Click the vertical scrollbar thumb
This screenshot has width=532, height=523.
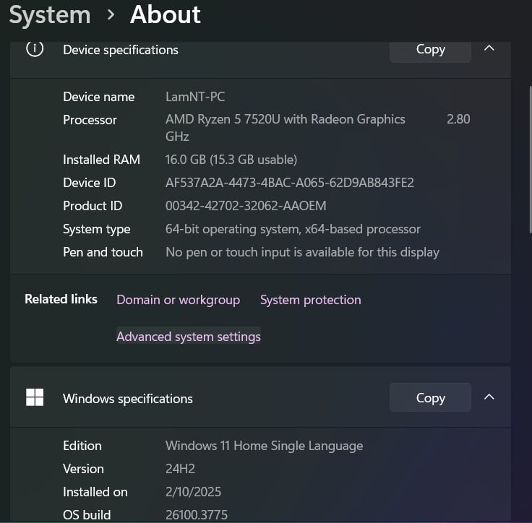pos(531,160)
